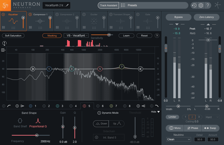Viewport: 224px width, 145px height.
Task: Toggle the Soft Saturation button
Action: (13, 36)
